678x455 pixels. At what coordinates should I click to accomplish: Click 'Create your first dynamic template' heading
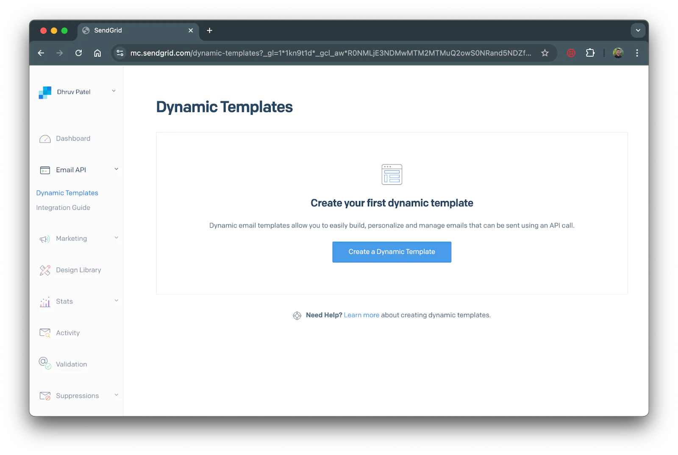click(x=392, y=203)
